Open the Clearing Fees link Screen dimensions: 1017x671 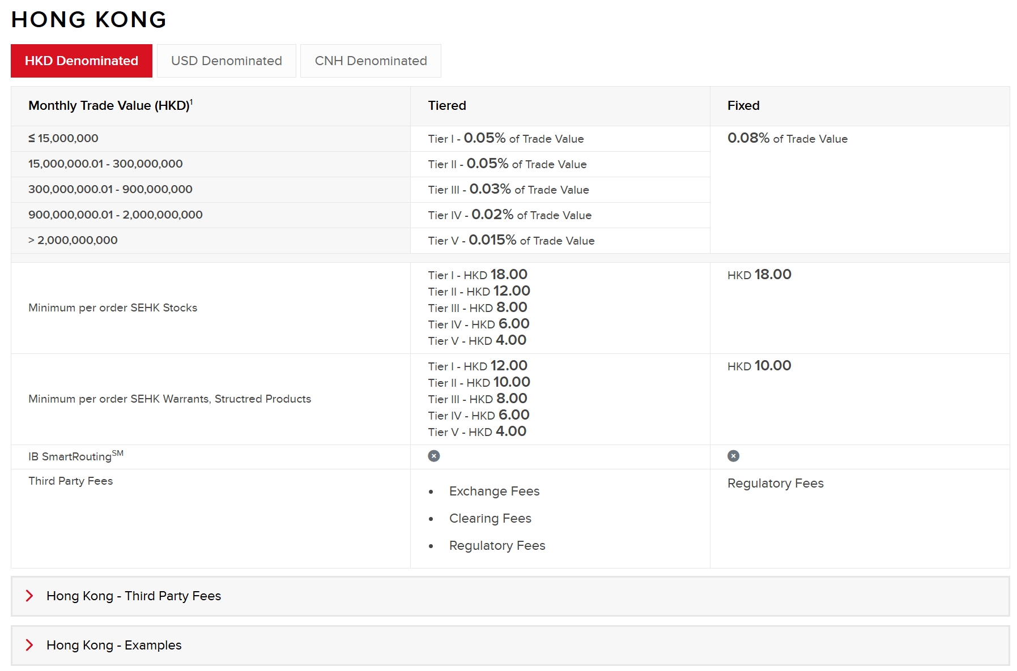[x=490, y=518]
